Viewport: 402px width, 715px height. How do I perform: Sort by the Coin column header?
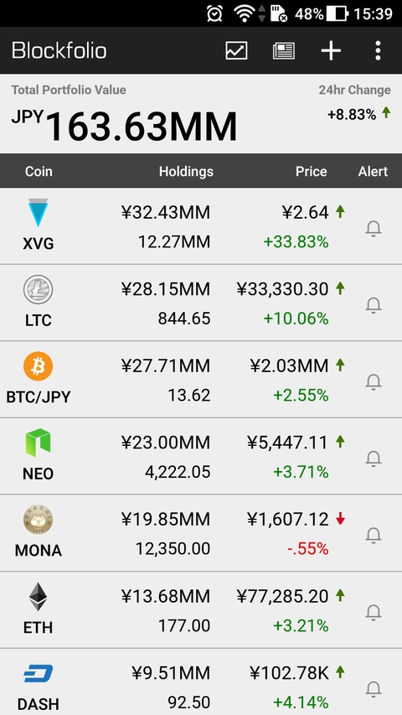coord(39,172)
